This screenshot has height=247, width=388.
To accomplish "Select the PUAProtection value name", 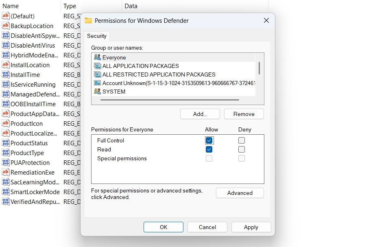I will (30, 163).
